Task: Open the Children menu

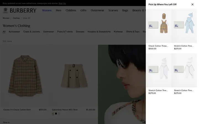Action: tap(71, 10)
